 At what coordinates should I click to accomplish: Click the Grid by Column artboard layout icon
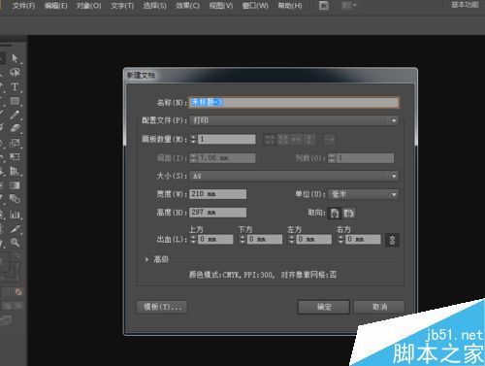pos(283,140)
